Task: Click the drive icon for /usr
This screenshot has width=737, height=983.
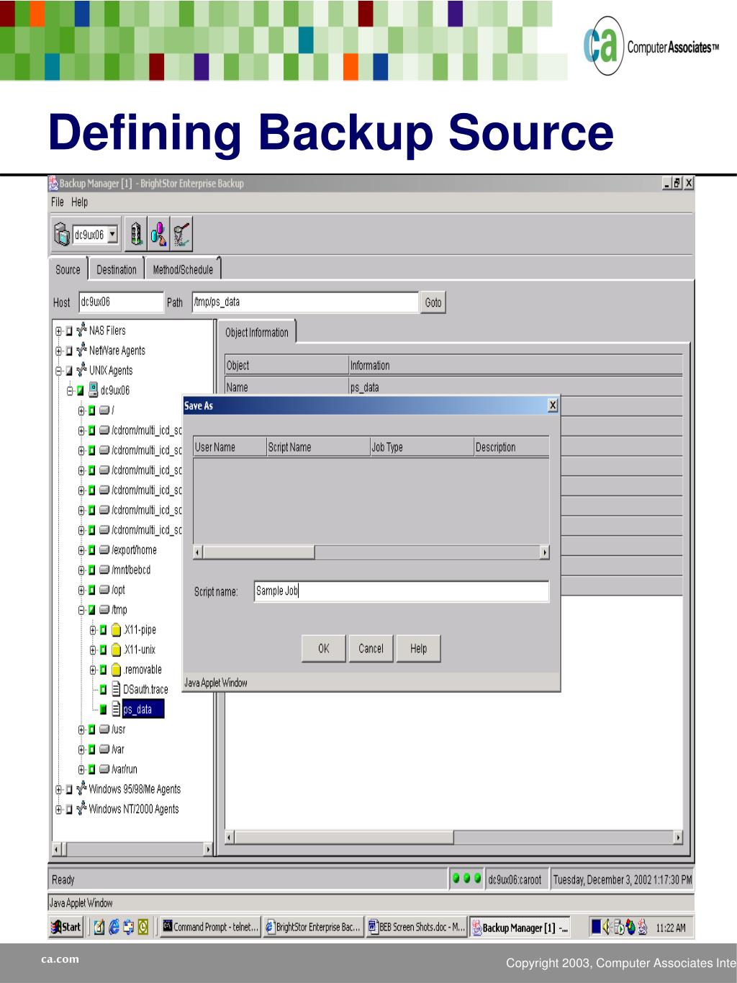Action: pyautogui.click(x=104, y=730)
